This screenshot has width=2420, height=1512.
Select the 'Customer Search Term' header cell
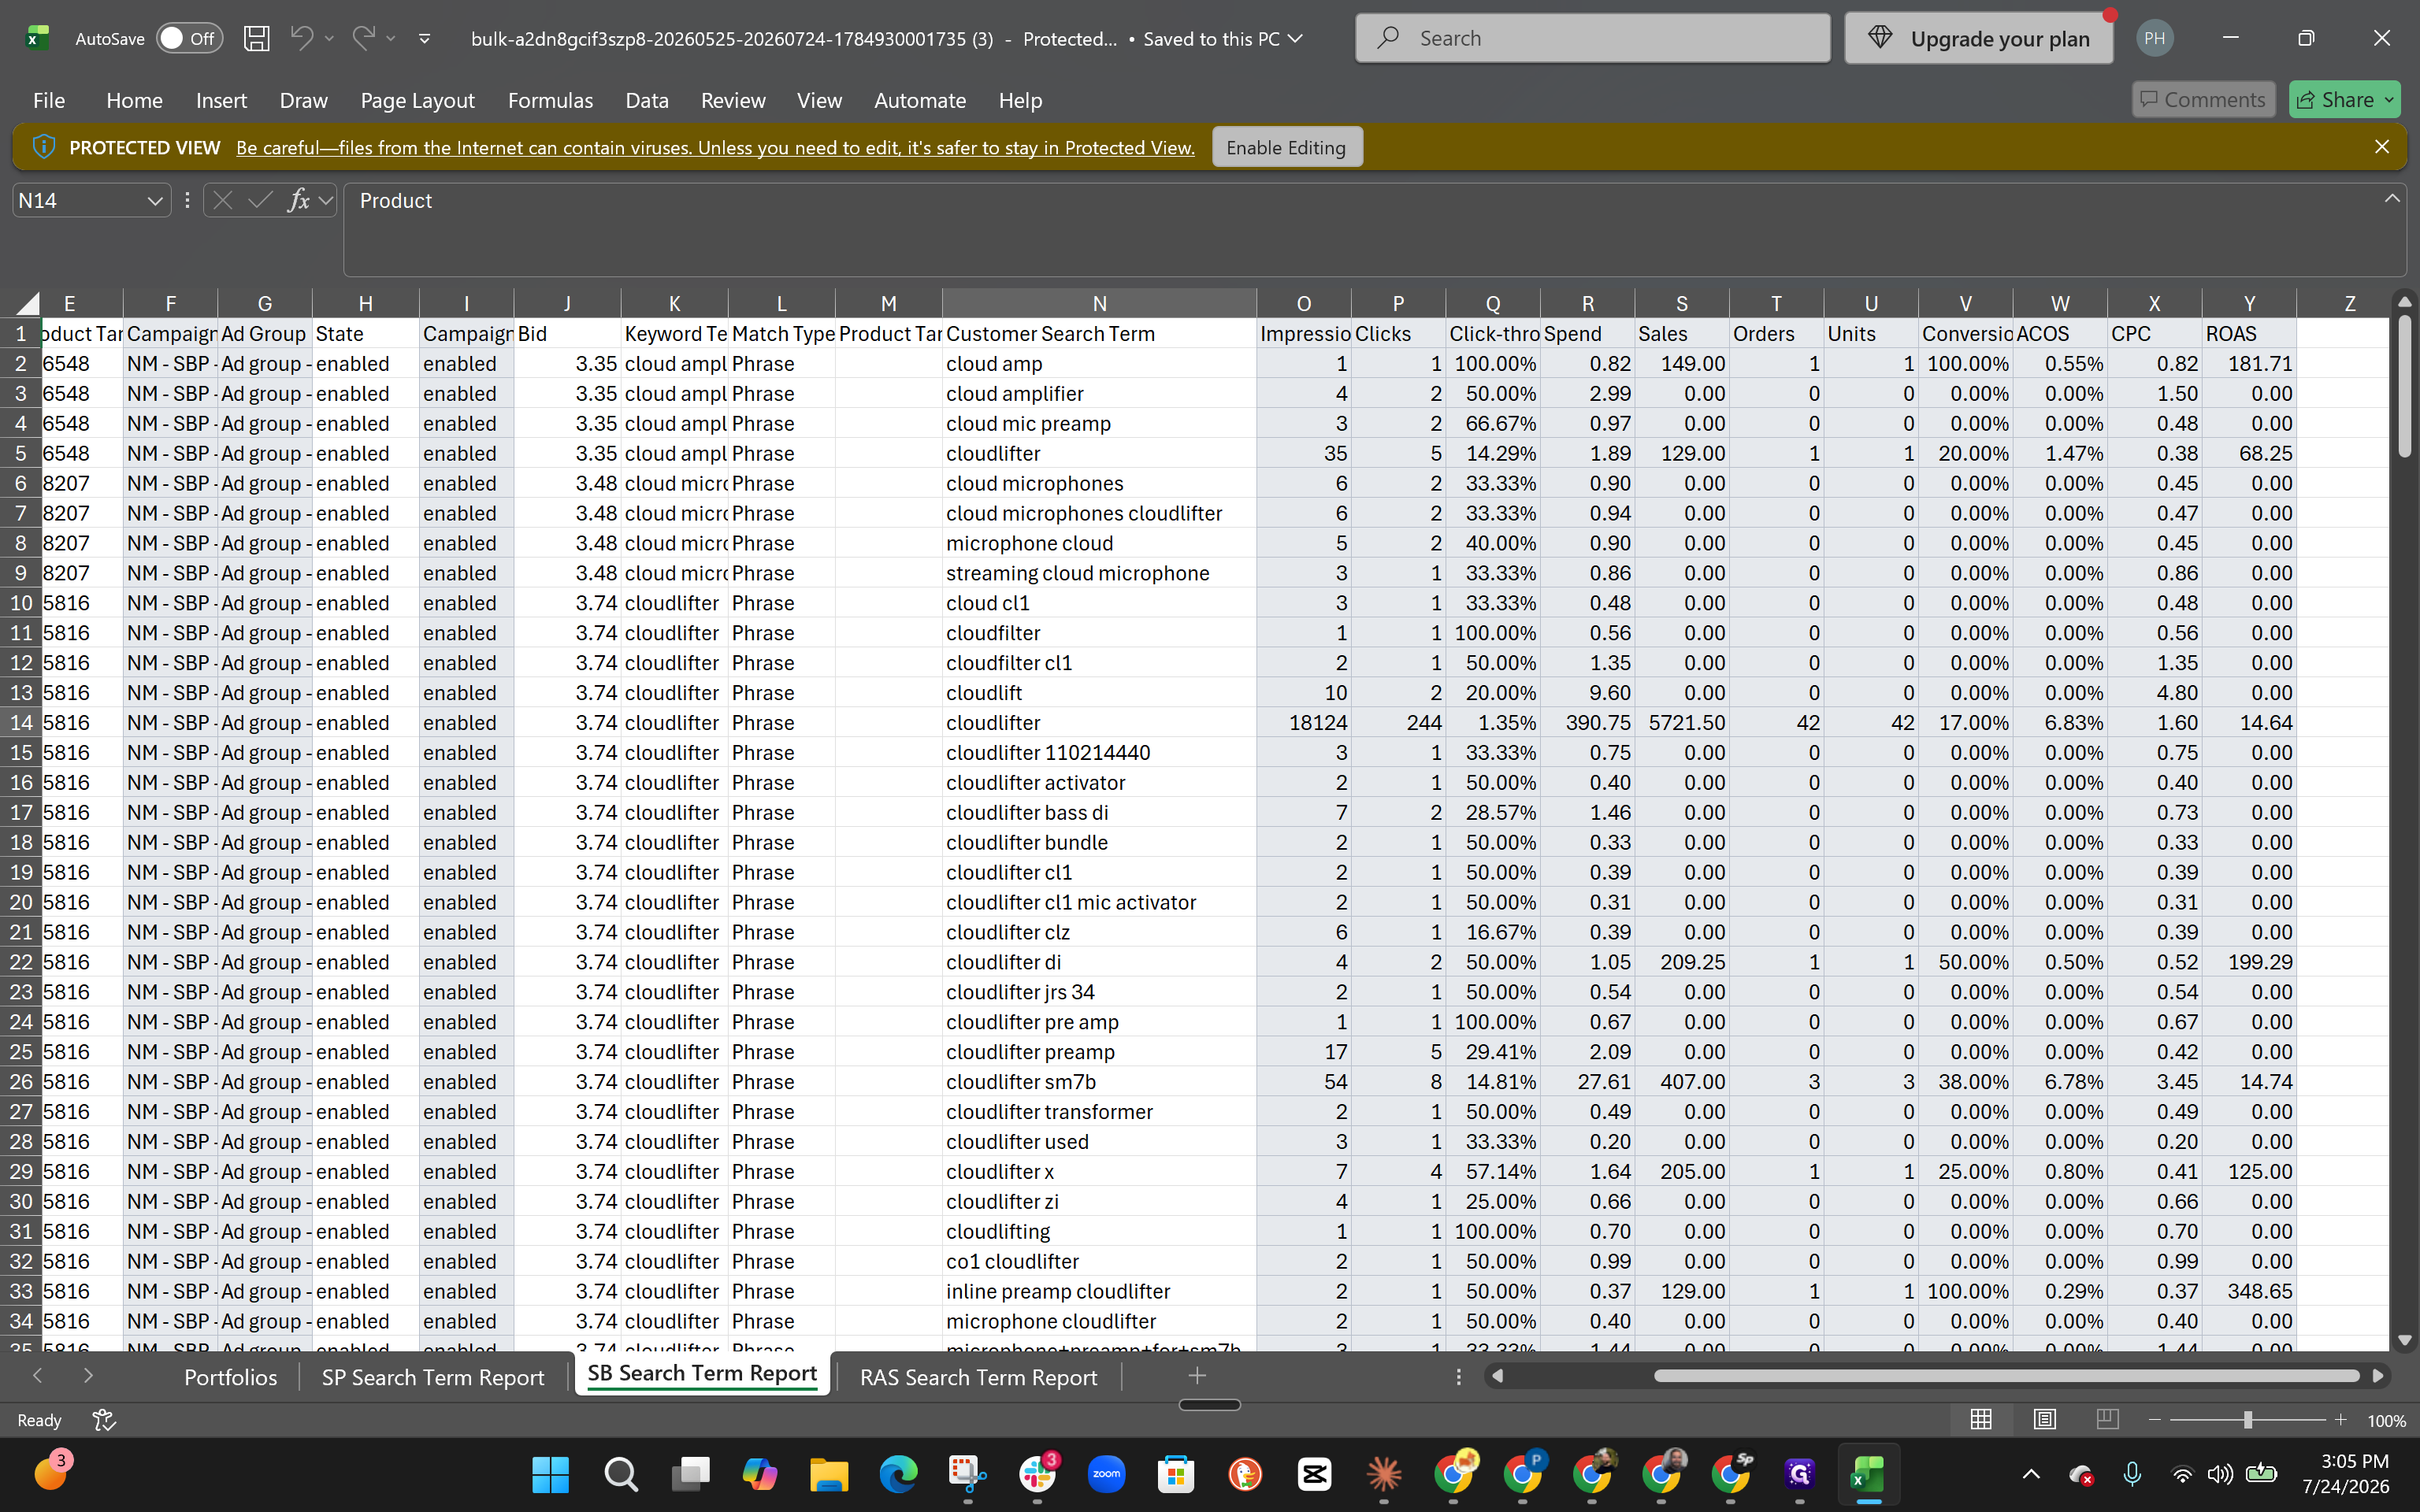pyautogui.click(x=1099, y=334)
